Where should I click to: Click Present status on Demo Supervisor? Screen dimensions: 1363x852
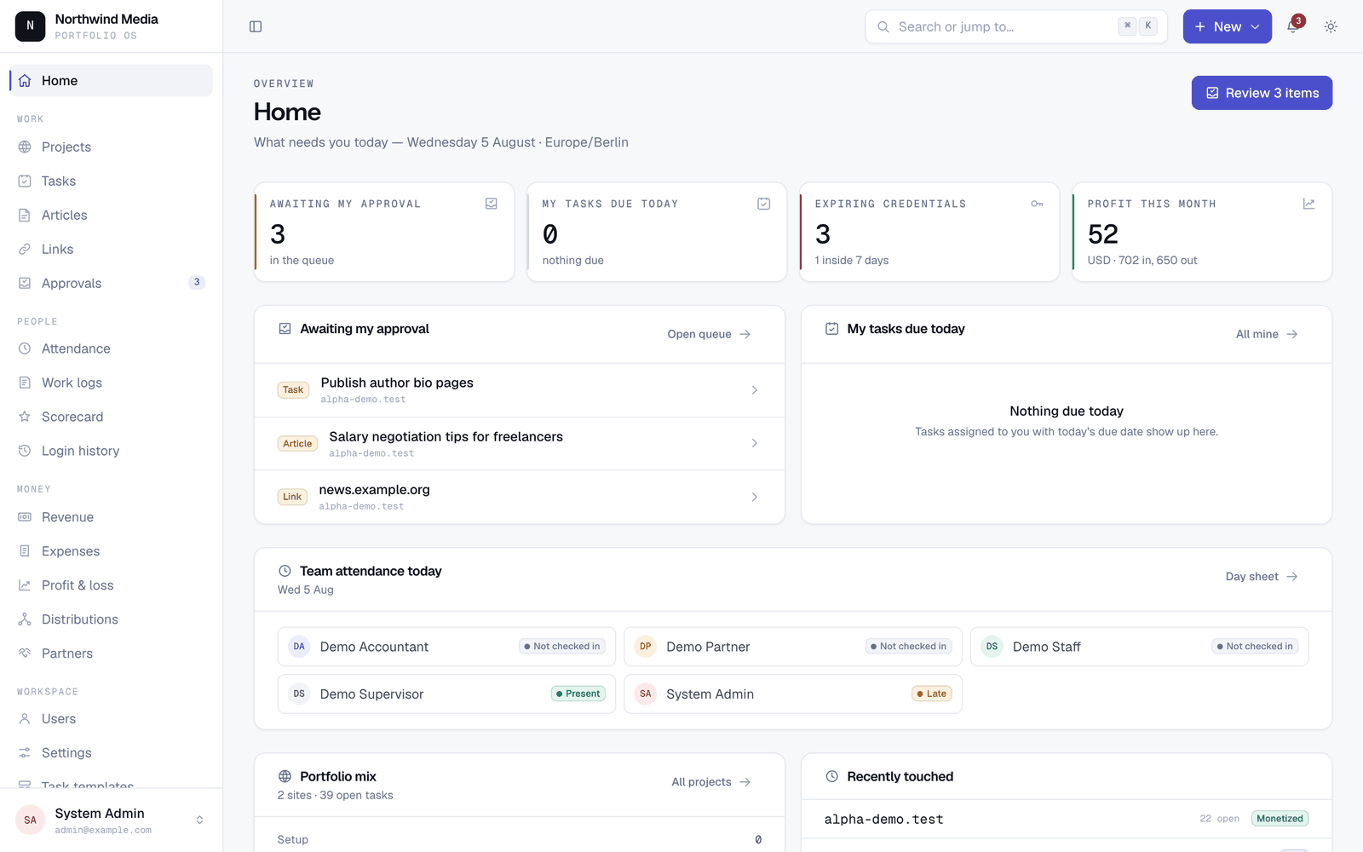click(x=578, y=694)
